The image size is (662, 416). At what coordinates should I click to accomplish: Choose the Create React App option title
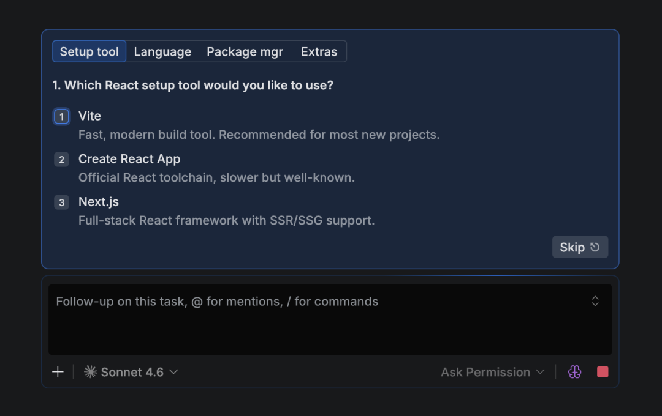click(x=129, y=159)
